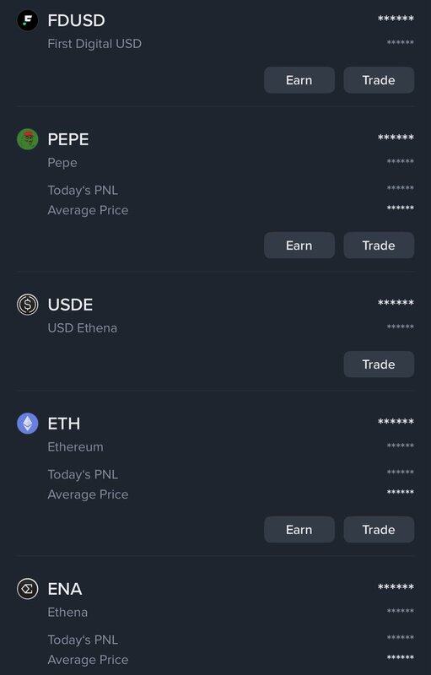Tap the USDE dollar coin icon
This screenshot has height=675, width=431.
click(x=28, y=305)
